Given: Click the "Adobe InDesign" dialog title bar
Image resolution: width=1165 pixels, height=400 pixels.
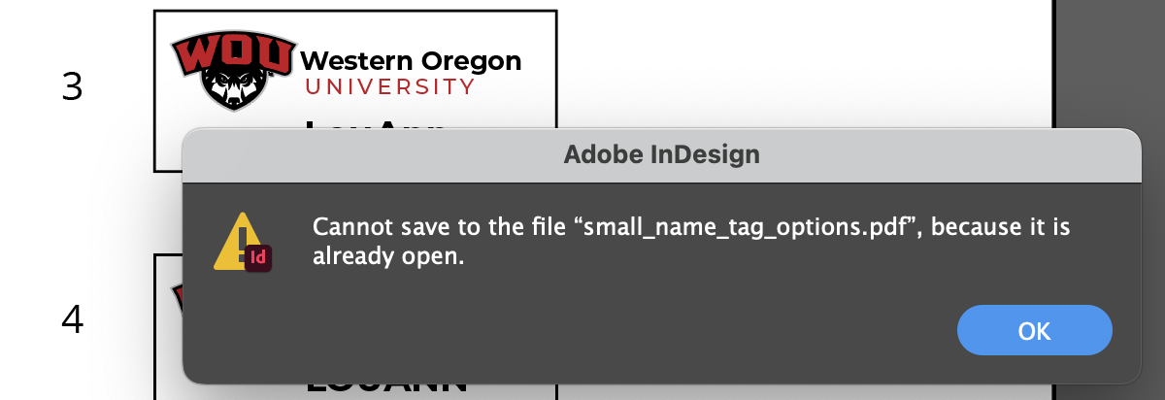Looking at the screenshot, I should tap(661, 154).
